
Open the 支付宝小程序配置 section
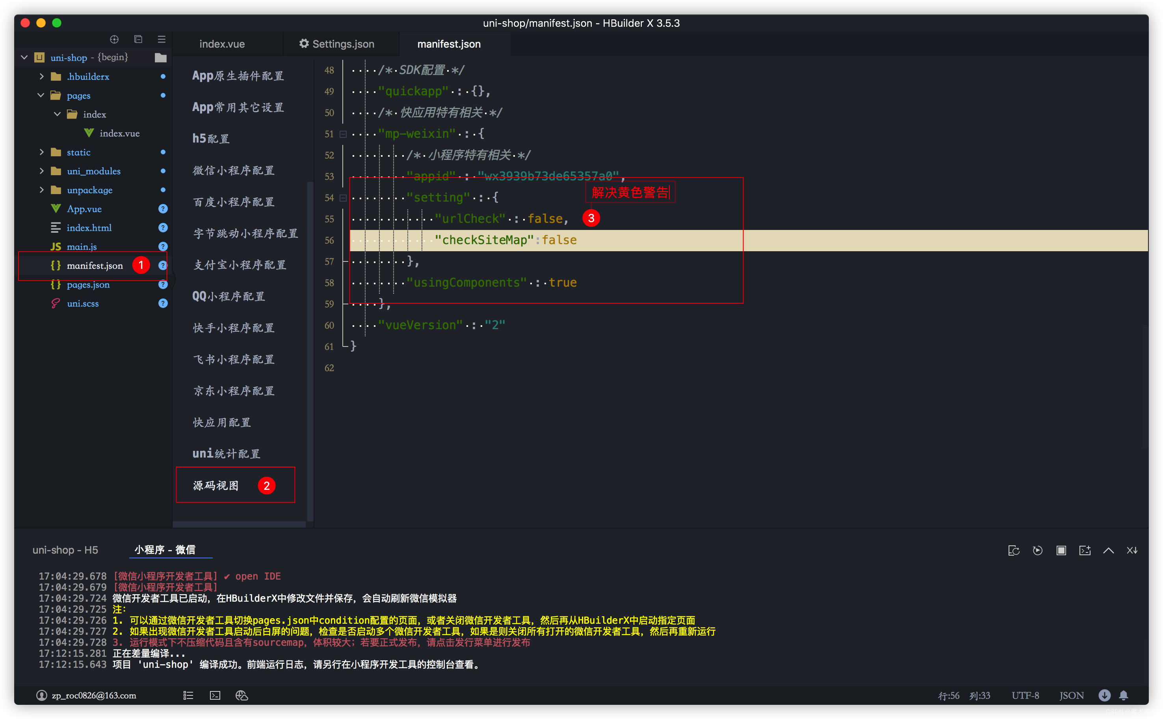240,265
